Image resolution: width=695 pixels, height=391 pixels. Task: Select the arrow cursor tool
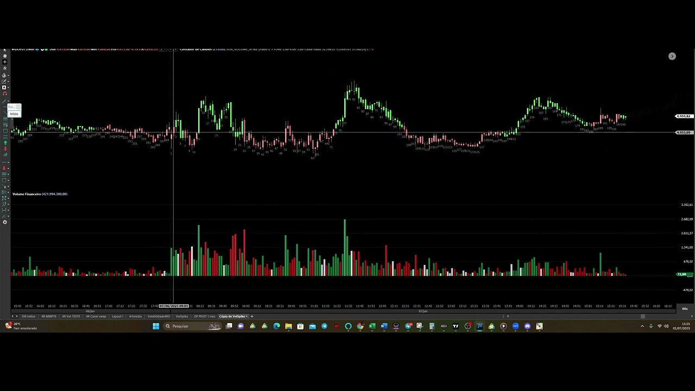[x=5, y=50]
